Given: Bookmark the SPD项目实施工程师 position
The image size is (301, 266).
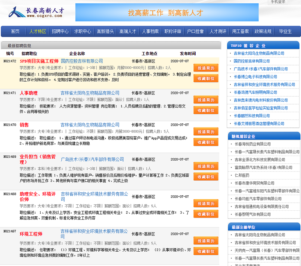Looking at the screenshot, I should pos(206,79).
